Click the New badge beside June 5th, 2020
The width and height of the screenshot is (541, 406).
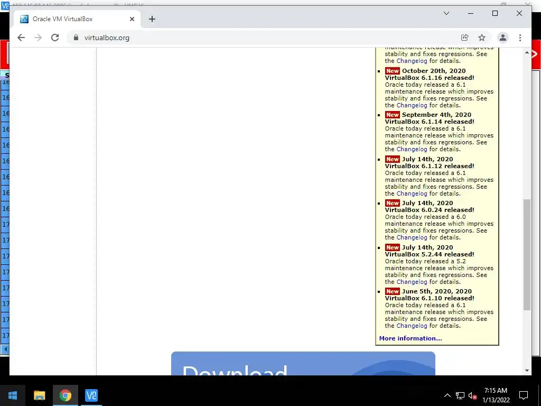pyautogui.click(x=393, y=291)
